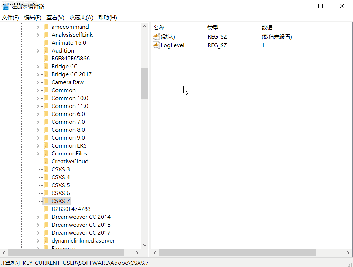
Task: Expand the Common 7.0 key
Action: coord(38,122)
